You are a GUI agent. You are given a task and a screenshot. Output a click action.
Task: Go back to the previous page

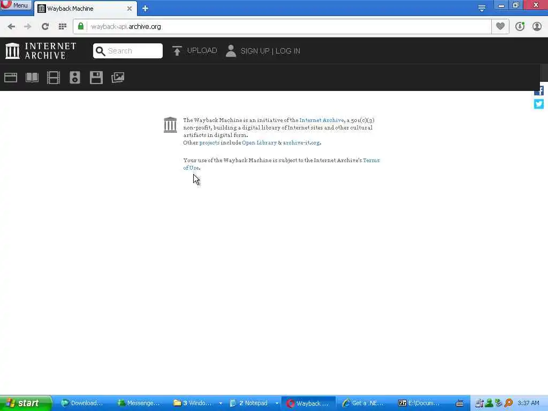coord(11,27)
